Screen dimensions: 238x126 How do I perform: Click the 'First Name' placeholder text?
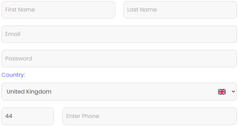pos(20,10)
